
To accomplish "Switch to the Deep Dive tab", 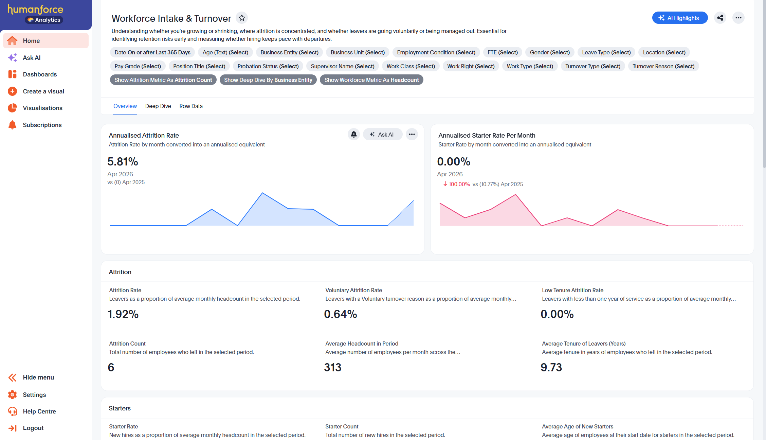I will point(158,106).
